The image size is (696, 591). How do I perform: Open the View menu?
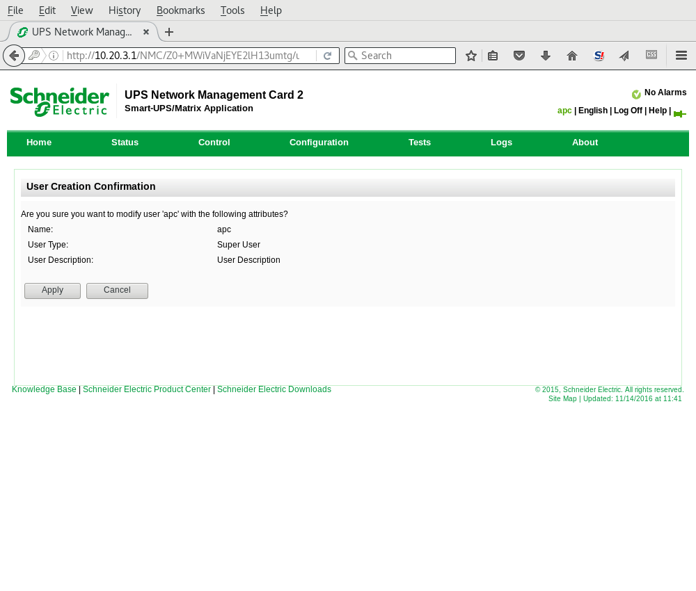[81, 10]
